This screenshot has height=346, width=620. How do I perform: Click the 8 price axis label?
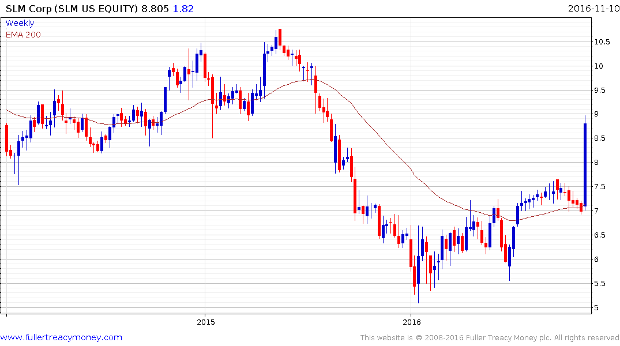(x=597, y=162)
